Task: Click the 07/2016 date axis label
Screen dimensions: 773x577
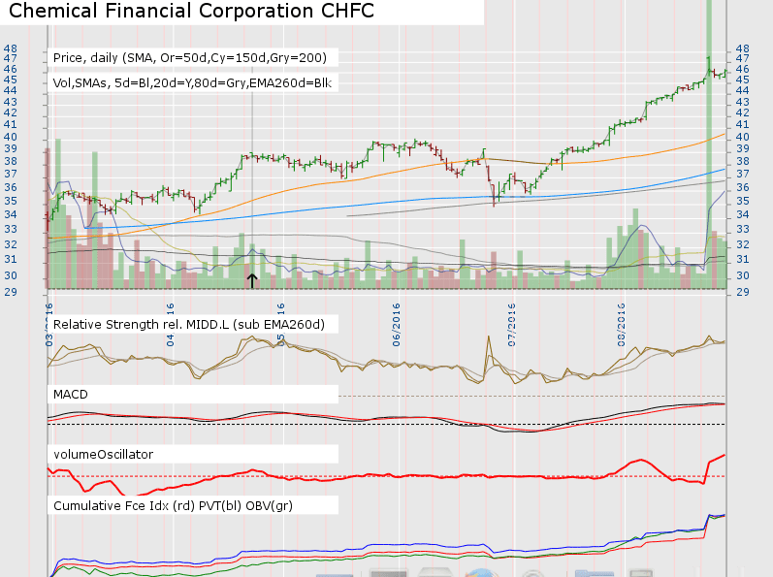Action: (512, 325)
